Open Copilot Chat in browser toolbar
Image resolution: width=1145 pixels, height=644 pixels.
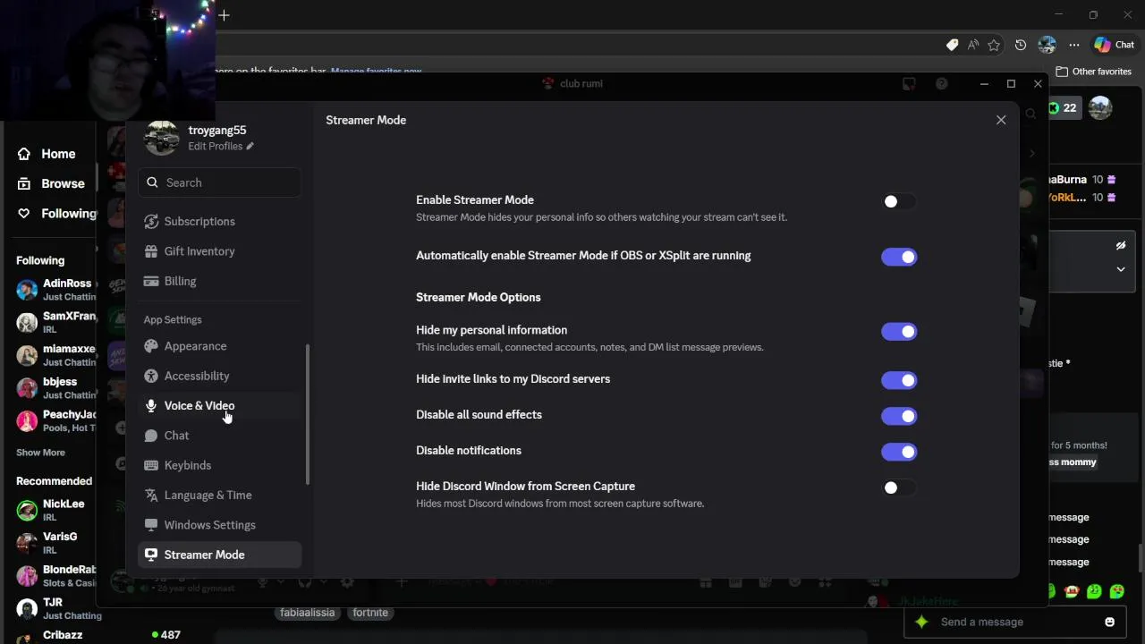[x=1115, y=45]
